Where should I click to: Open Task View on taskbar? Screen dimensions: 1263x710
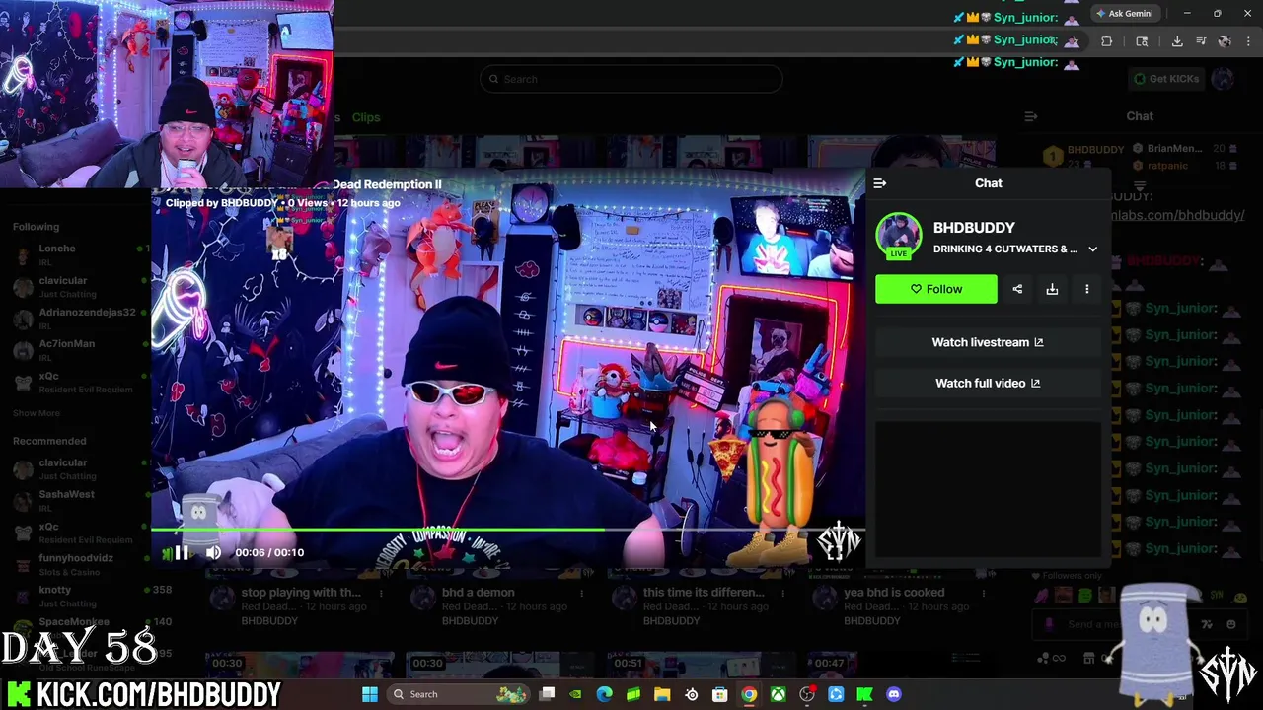tap(548, 694)
